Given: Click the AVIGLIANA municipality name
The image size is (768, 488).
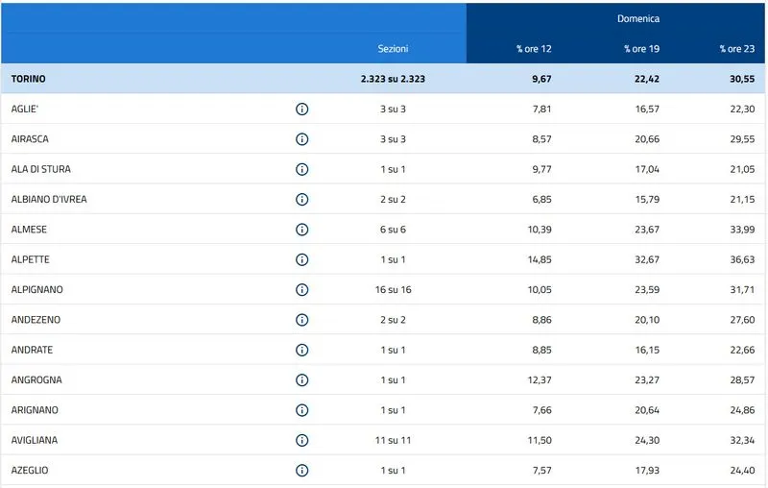Looking at the screenshot, I should click(35, 440).
